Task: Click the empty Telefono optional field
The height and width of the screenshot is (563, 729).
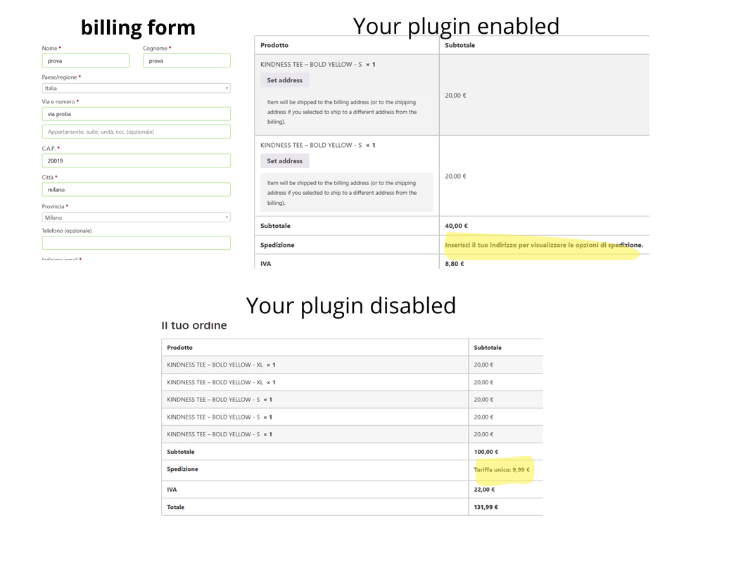Action: click(136, 243)
